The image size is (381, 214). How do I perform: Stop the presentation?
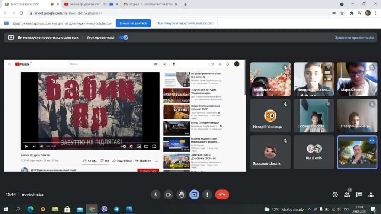pyautogui.click(x=354, y=38)
